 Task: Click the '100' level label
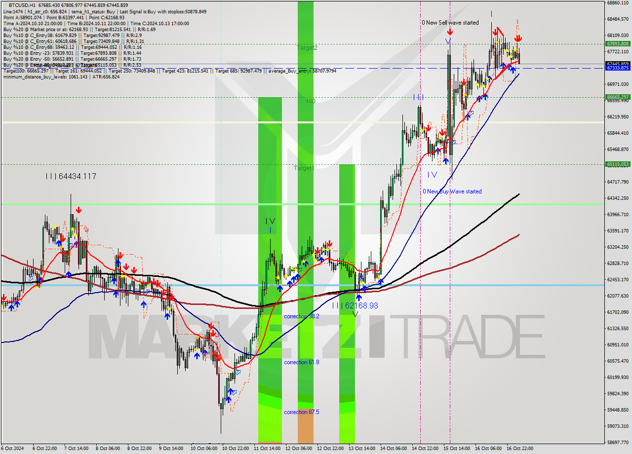[x=310, y=101]
